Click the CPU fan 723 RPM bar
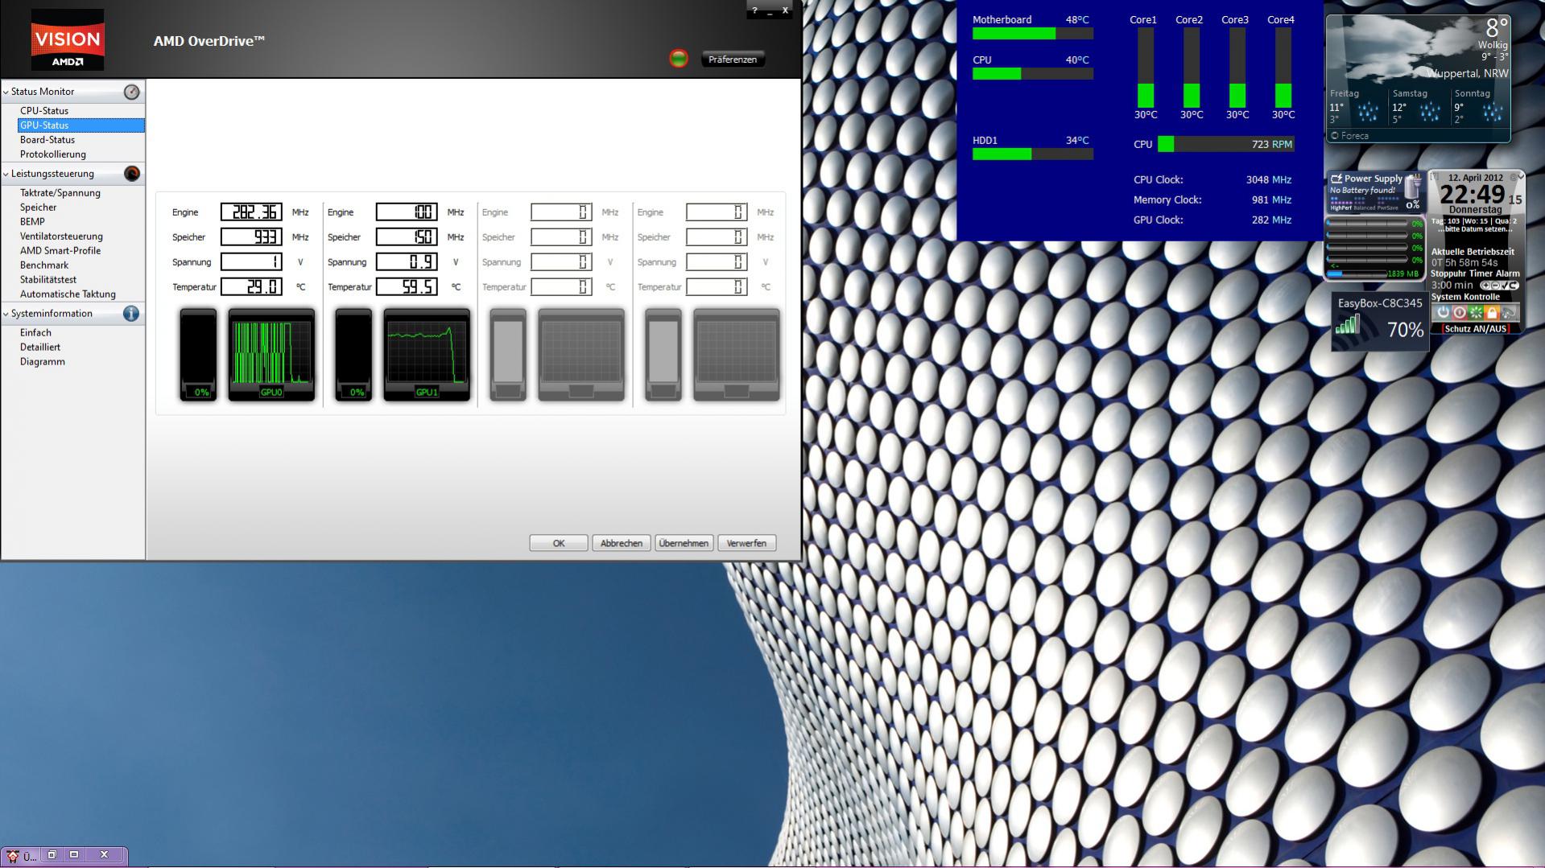This screenshot has height=868, width=1545. tap(1225, 144)
